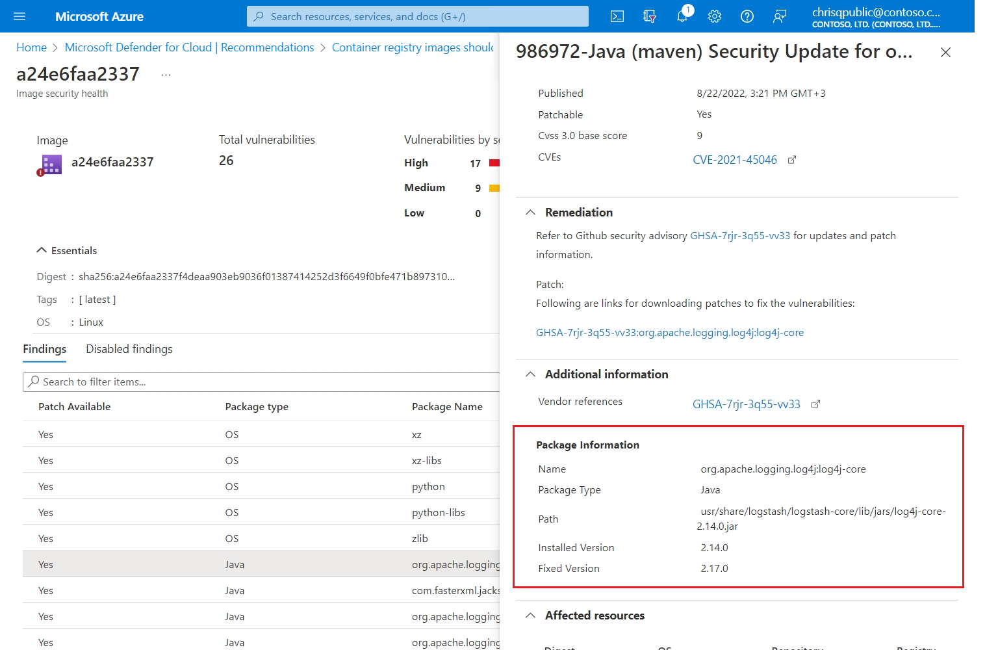This screenshot has width=998, height=650.
Task: Go to the Microsoft Azure home logo
Action: pos(99,16)
